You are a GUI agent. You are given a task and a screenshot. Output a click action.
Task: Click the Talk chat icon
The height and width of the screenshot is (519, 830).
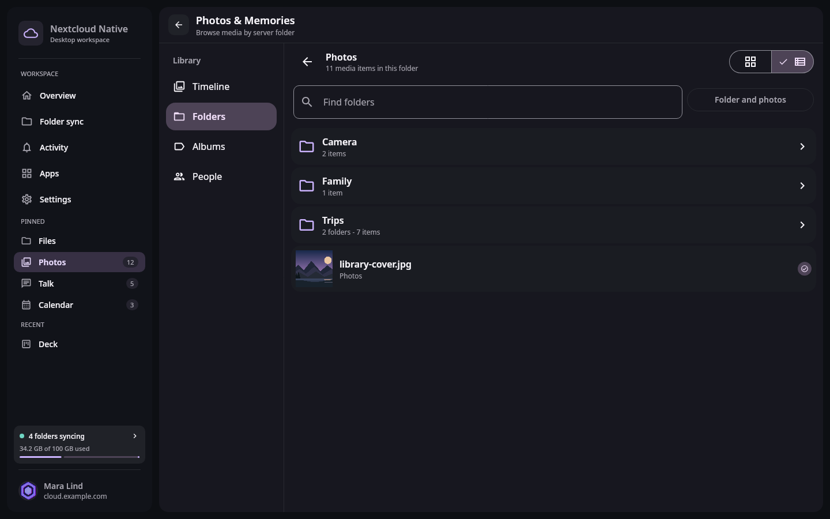pyautogui.click(x=26, y=284)
